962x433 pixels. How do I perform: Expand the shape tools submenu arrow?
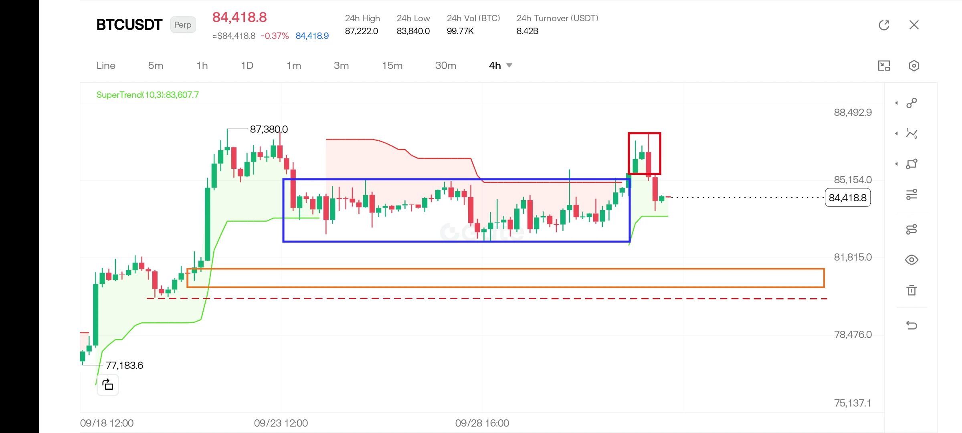pos(896,164)
